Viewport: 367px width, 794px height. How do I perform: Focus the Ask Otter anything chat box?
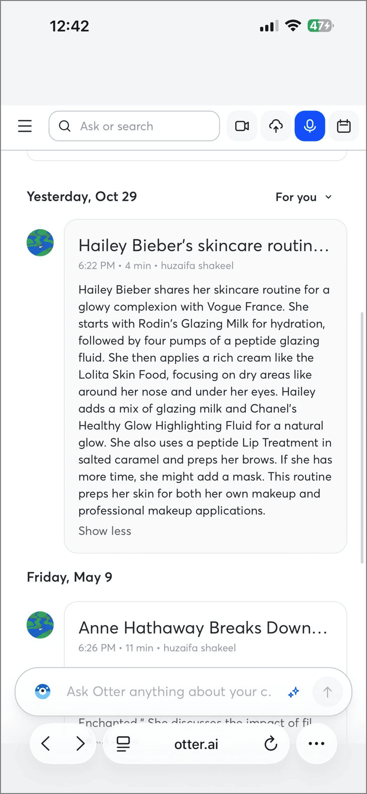tap(169, 692)
